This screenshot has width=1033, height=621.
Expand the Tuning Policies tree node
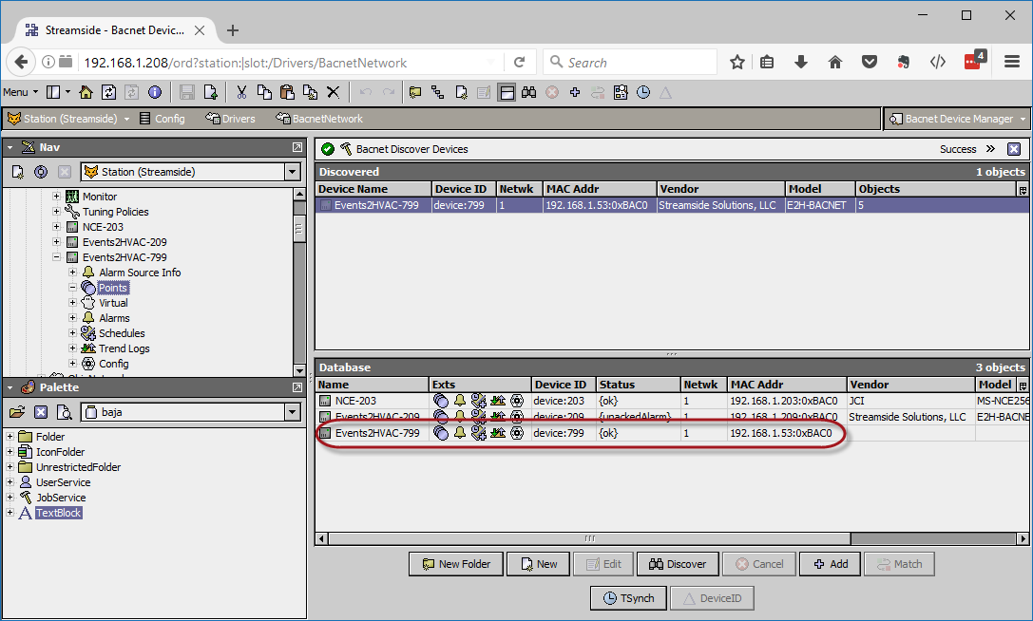[x=57, y=212]
